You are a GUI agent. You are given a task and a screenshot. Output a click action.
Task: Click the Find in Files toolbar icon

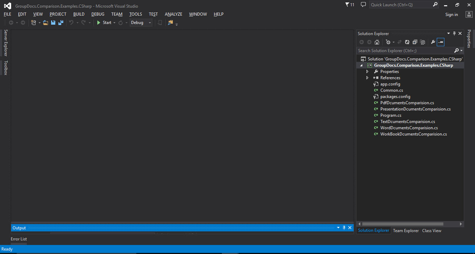tap(170, 23)
